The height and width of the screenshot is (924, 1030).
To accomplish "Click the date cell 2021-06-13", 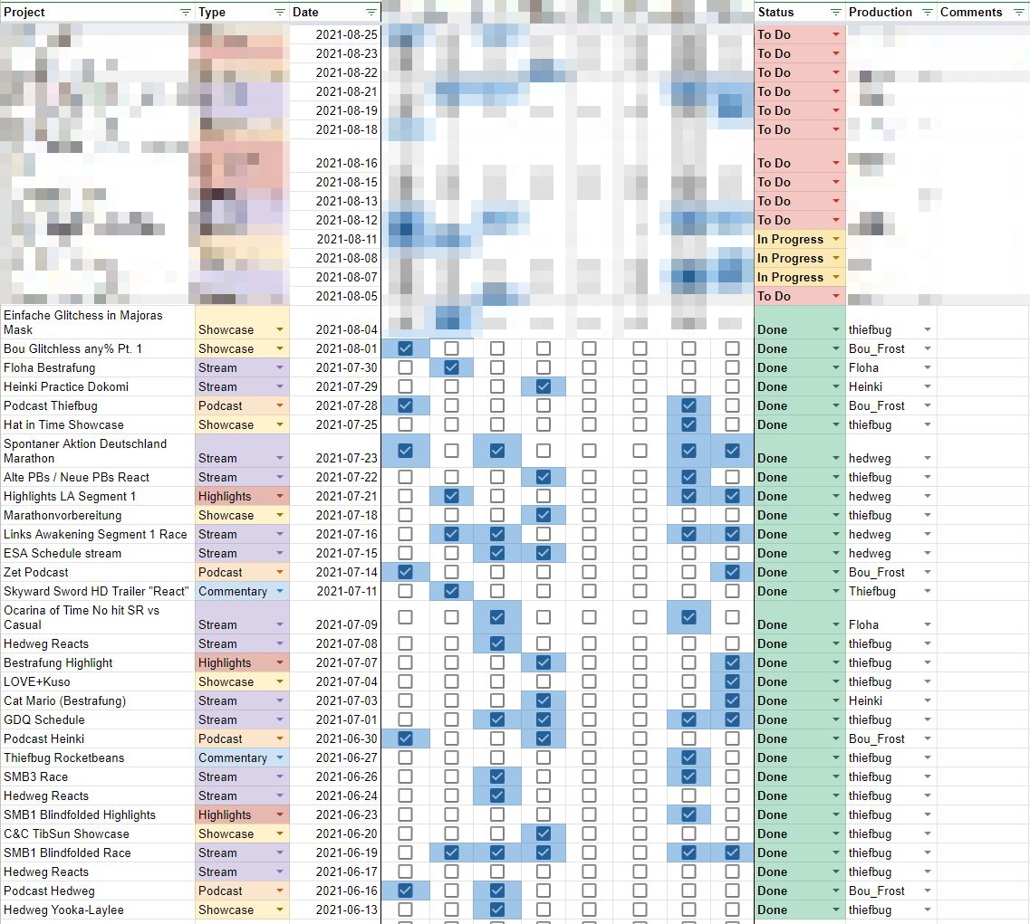I will (x=335, y=910).
